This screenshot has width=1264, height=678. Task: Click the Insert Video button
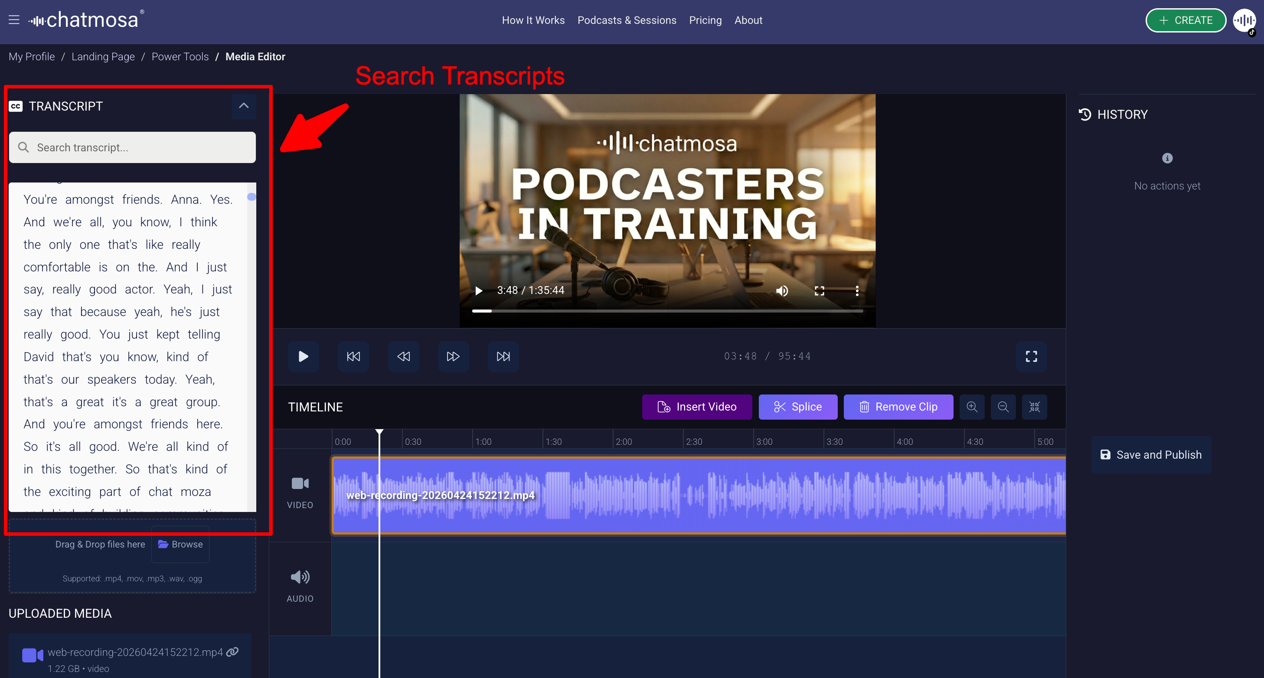pyautogui.click(x=697, y=407)
